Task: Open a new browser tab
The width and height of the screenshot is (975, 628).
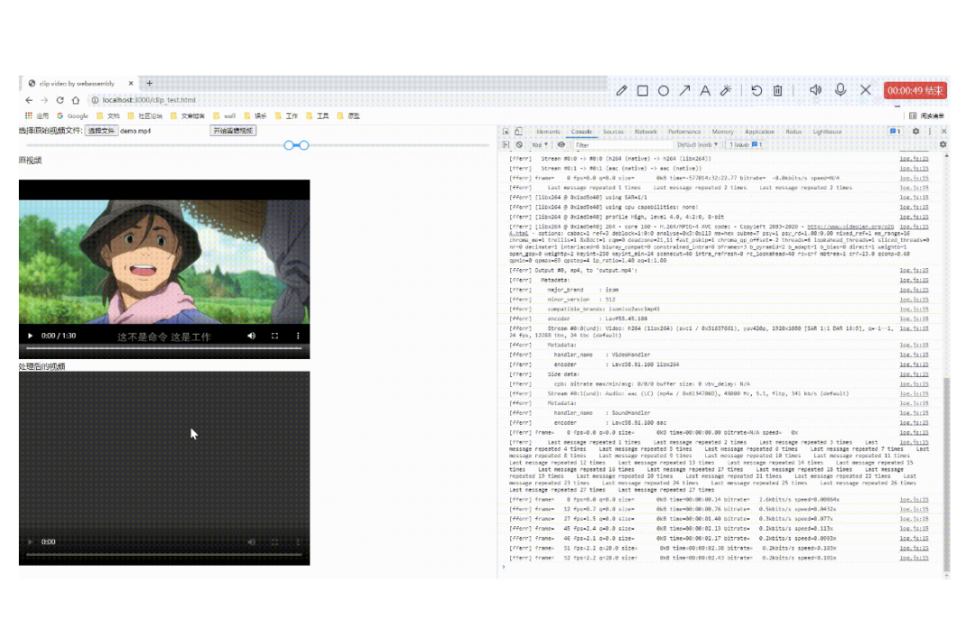Action: (149, 83)
